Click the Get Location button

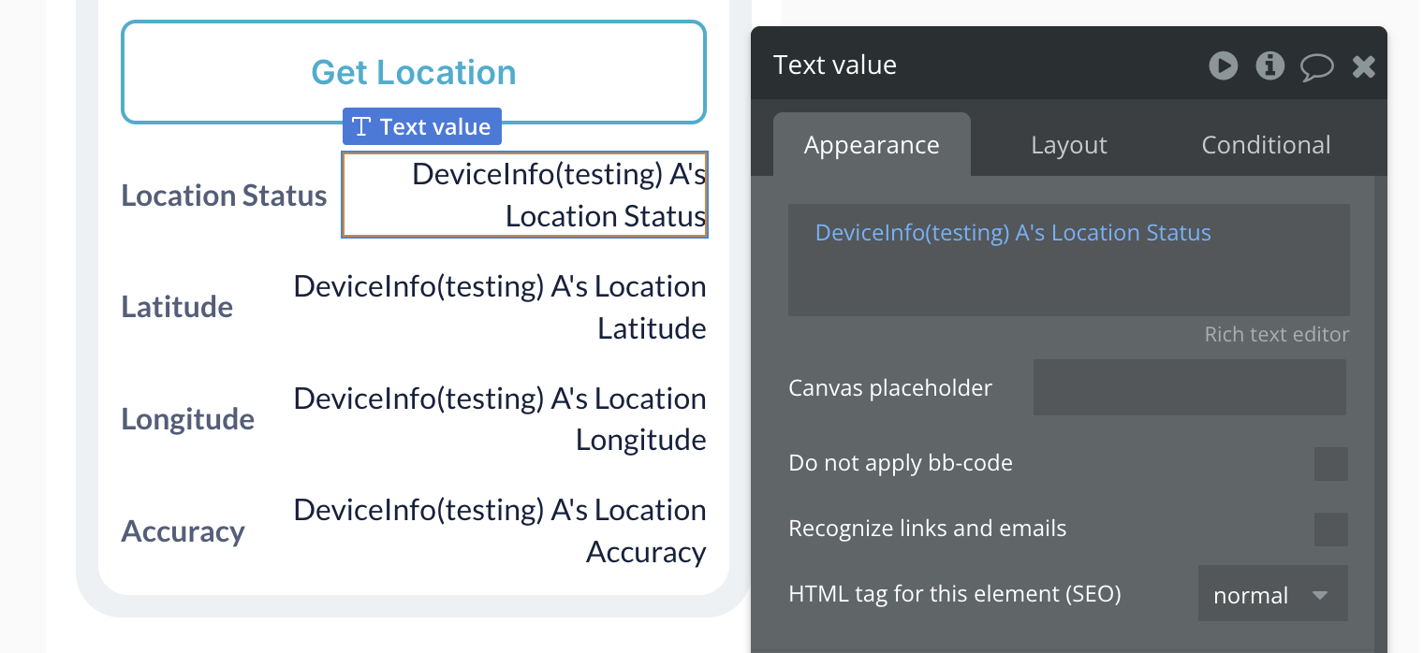pos(413,72)
